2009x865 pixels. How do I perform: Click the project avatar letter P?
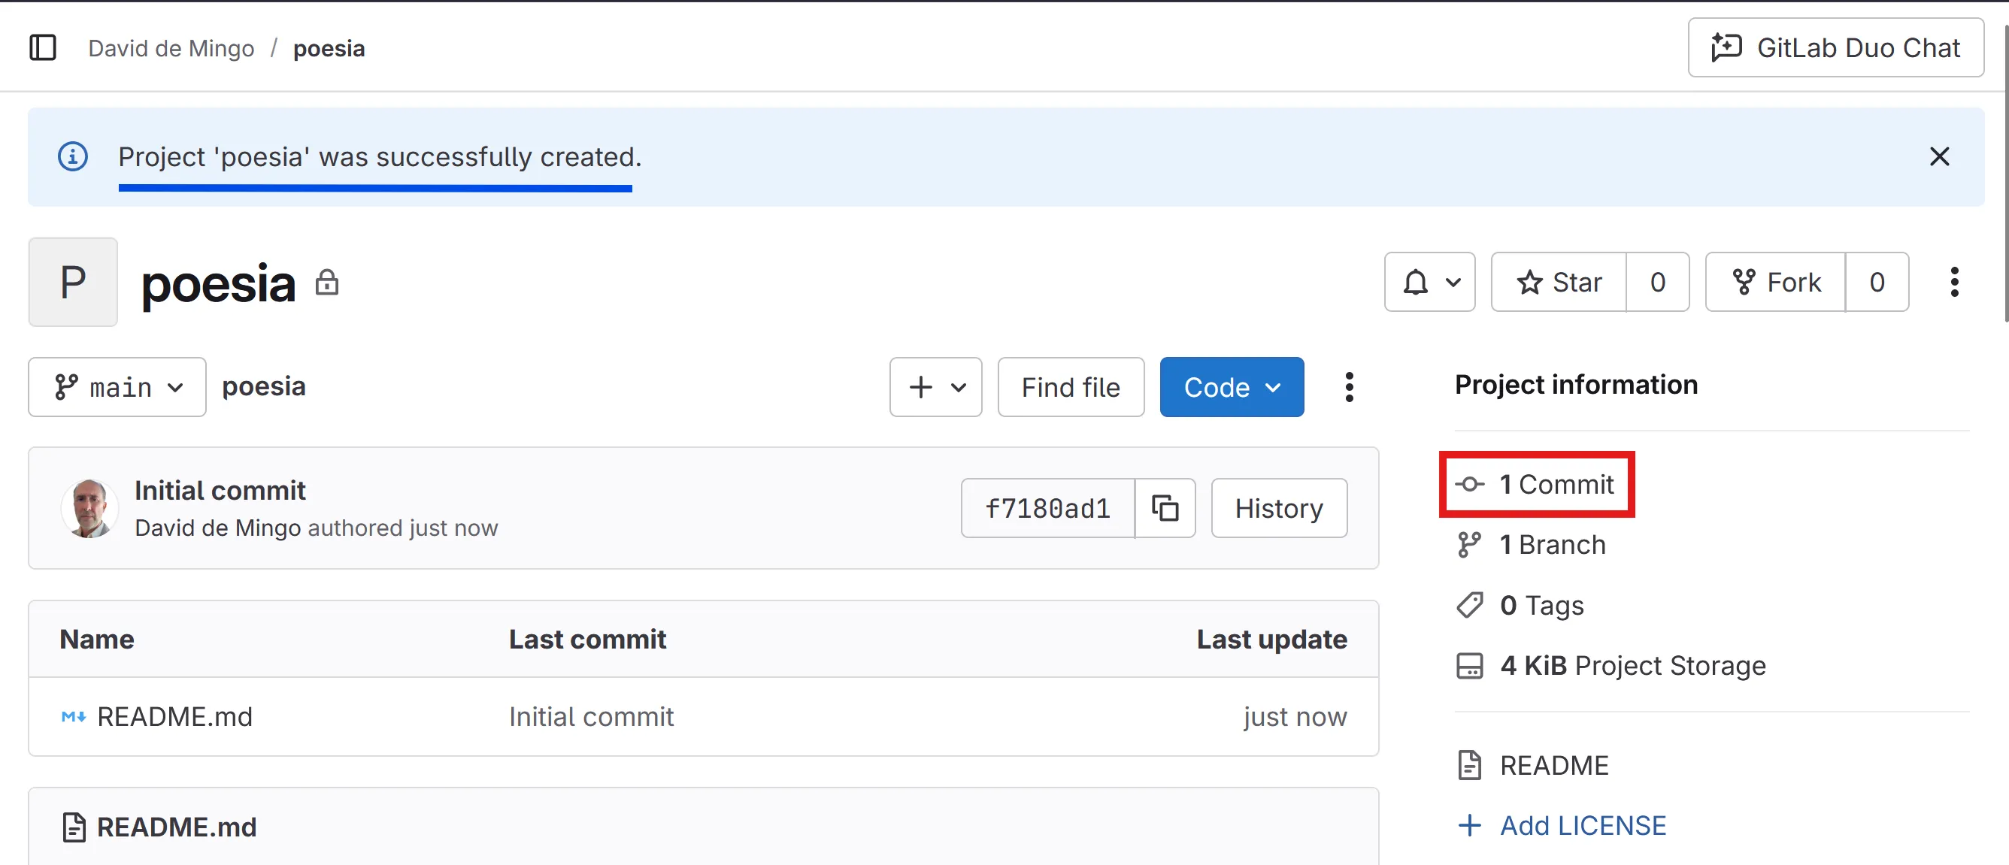(72, 282)
